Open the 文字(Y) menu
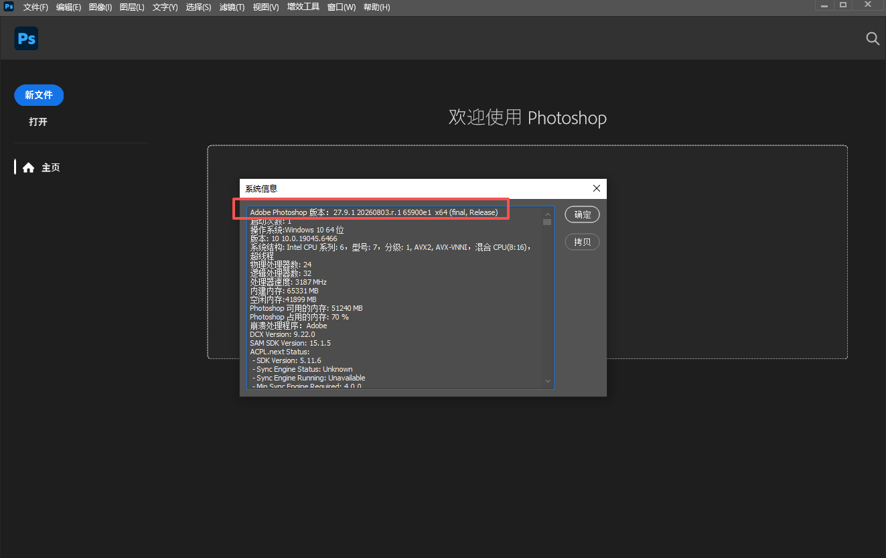 (x=165, y=7)
